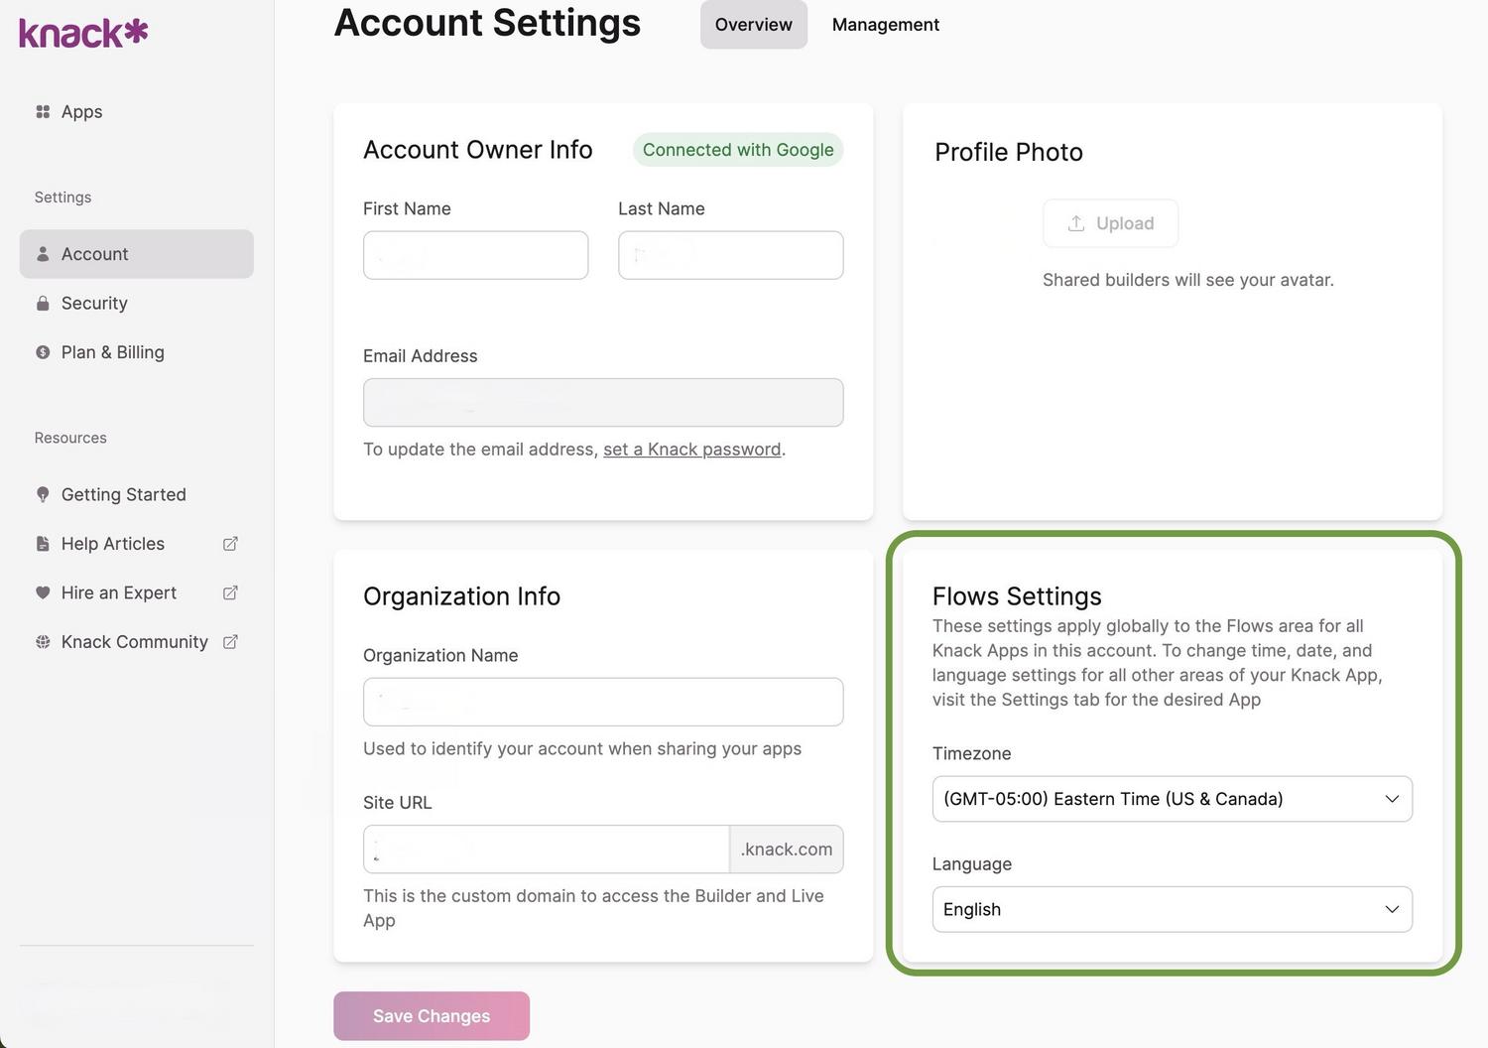This screenshot has height=1048, width=1488.
Task: Select the Overview tab
Action: coord(753,25)
